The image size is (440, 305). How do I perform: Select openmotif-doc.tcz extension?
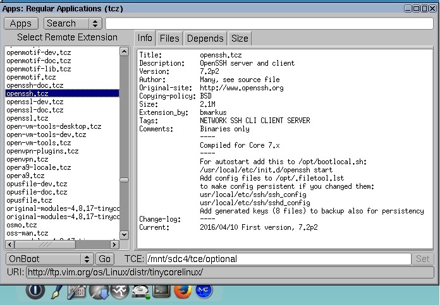click(x=63, y=61)
